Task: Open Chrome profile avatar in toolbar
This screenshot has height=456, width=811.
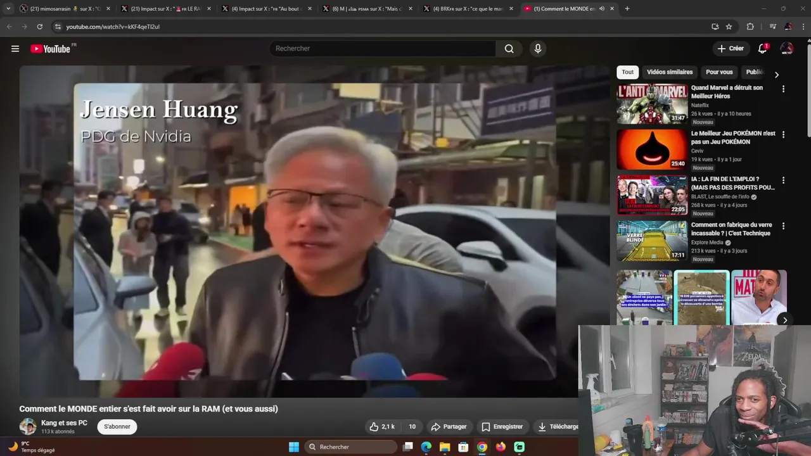Action: pyautogui.click(x=788, y=27)
